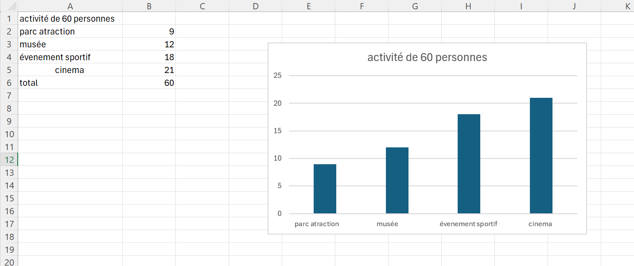Click the chart title 'activité de 60 personnes'
The image size is (634, 266).
click(427, 58)
